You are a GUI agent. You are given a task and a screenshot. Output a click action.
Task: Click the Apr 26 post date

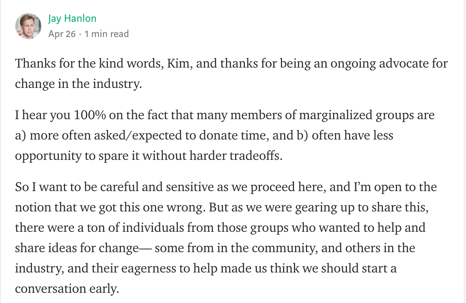click(62, 34)
